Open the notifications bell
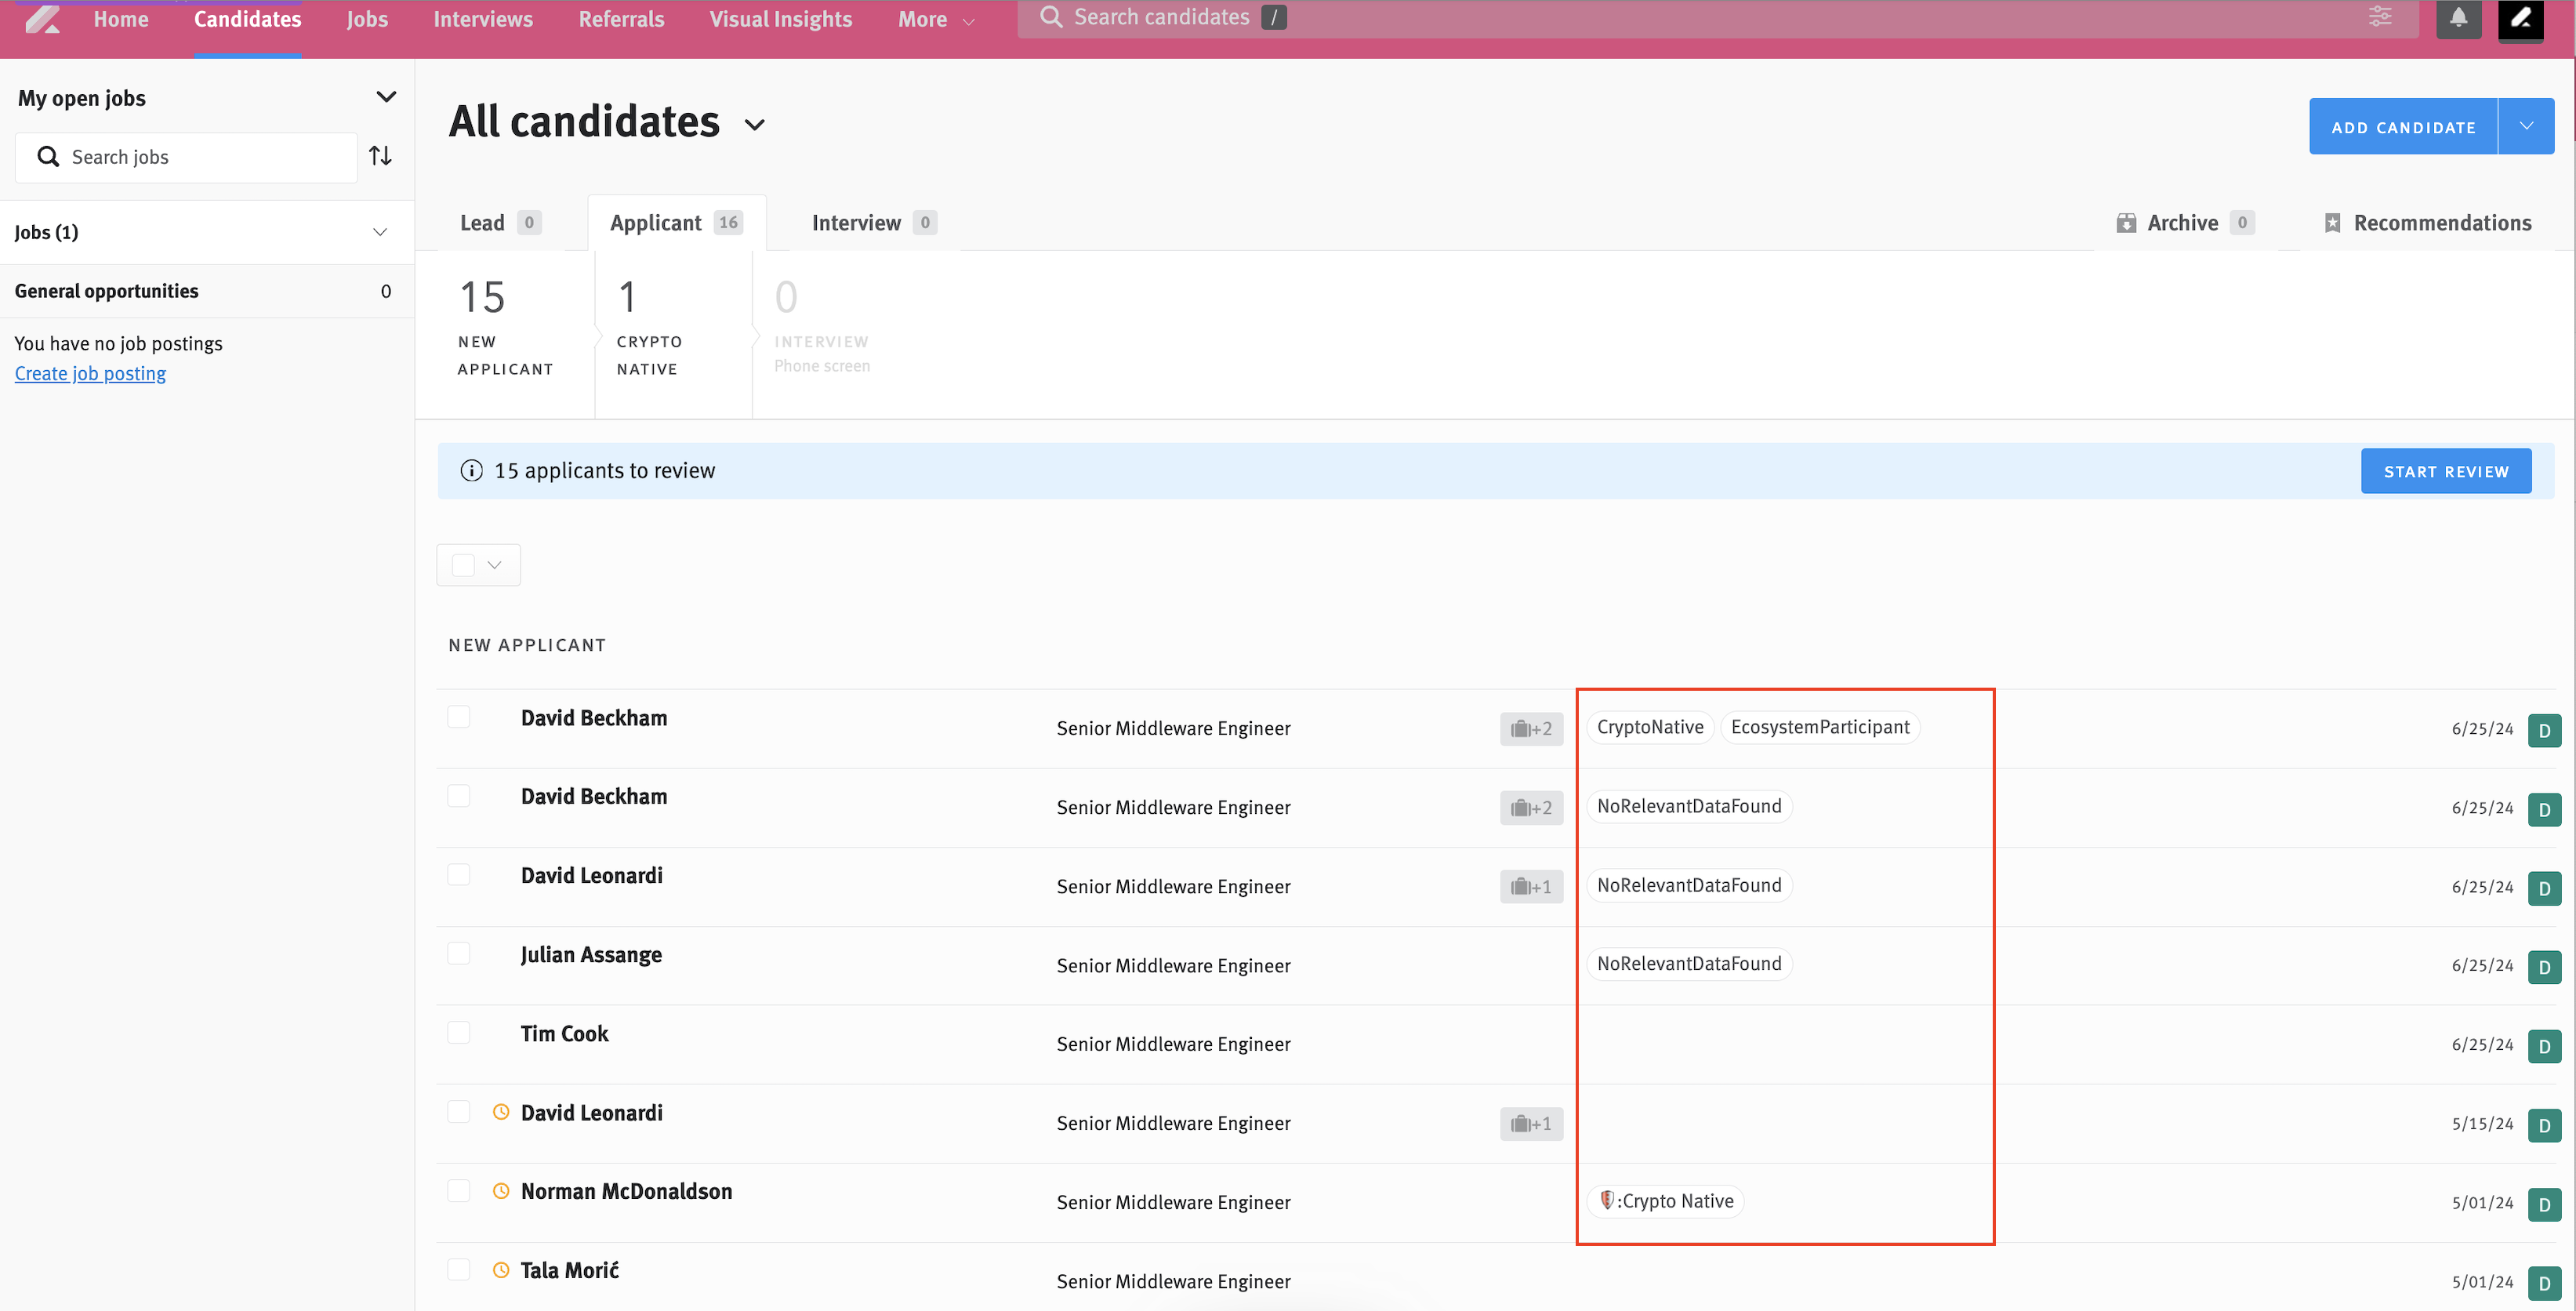 click(2458, 18)
